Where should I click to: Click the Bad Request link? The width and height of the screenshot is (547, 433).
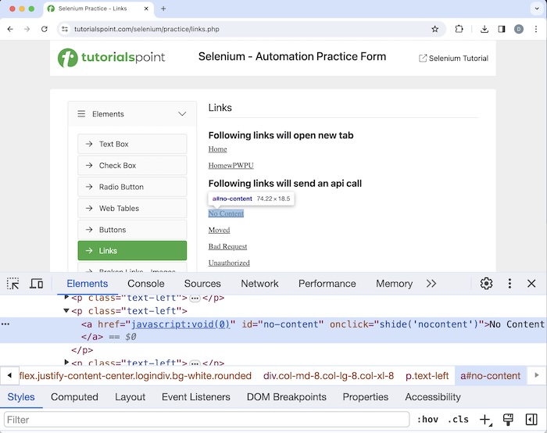tap(227, 247)
